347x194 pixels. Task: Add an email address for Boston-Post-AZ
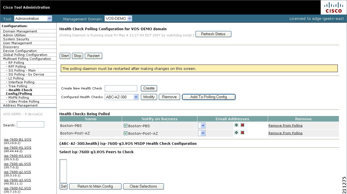pyautogui.click(x=236, y=133)
